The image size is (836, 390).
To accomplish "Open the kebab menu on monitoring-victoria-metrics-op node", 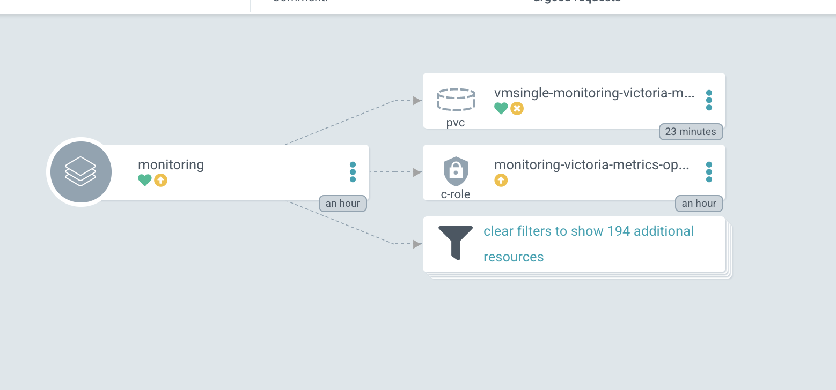I will click(709, 172).
